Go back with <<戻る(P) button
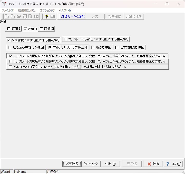This screenshot has height=174, width=185. pyautogui.click(x=72, y=164)
